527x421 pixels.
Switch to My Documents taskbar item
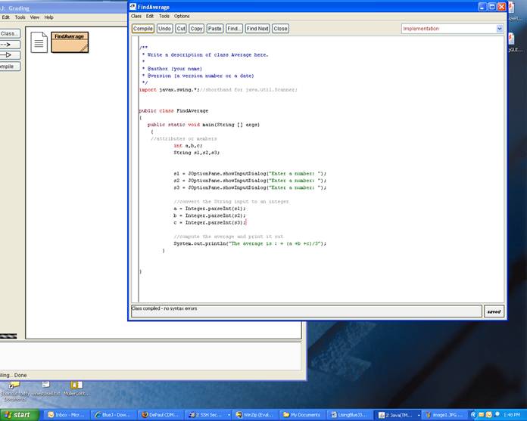click(302, 415)
